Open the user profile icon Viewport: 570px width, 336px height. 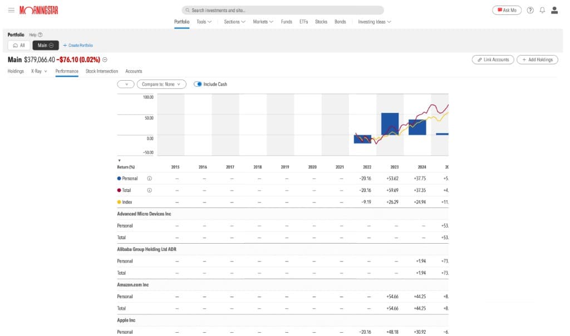click(554, 10)
